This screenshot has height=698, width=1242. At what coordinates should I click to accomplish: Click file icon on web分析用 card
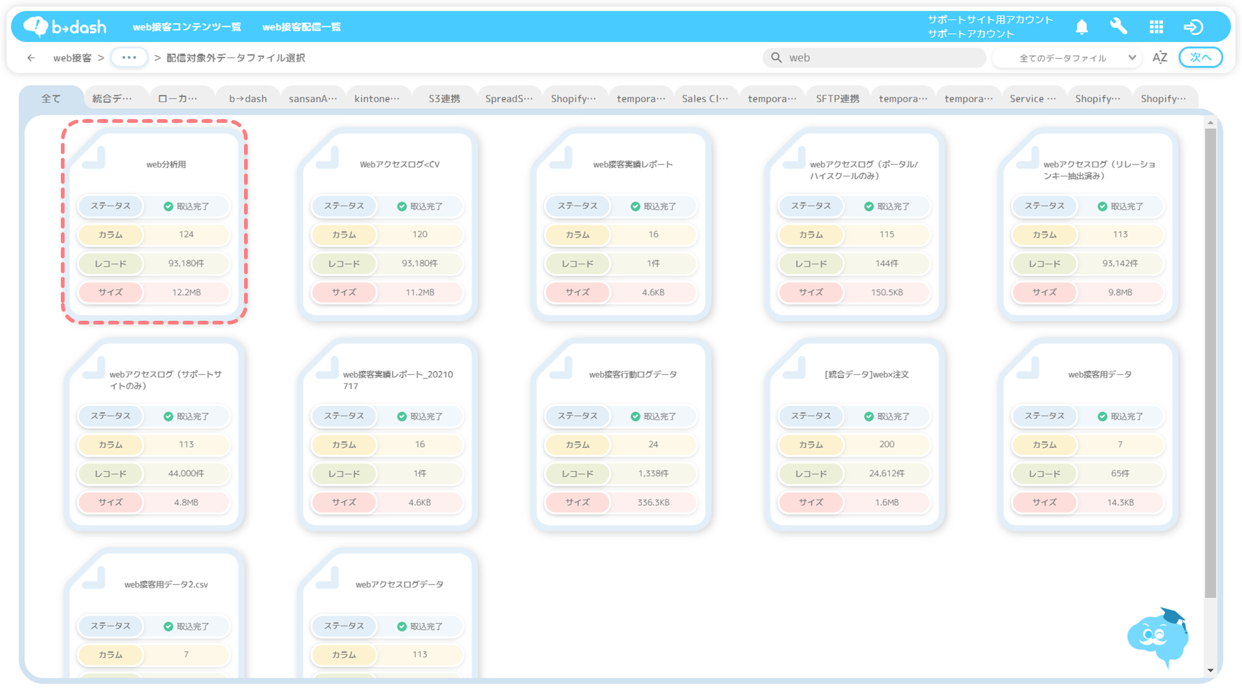point(94,158)
